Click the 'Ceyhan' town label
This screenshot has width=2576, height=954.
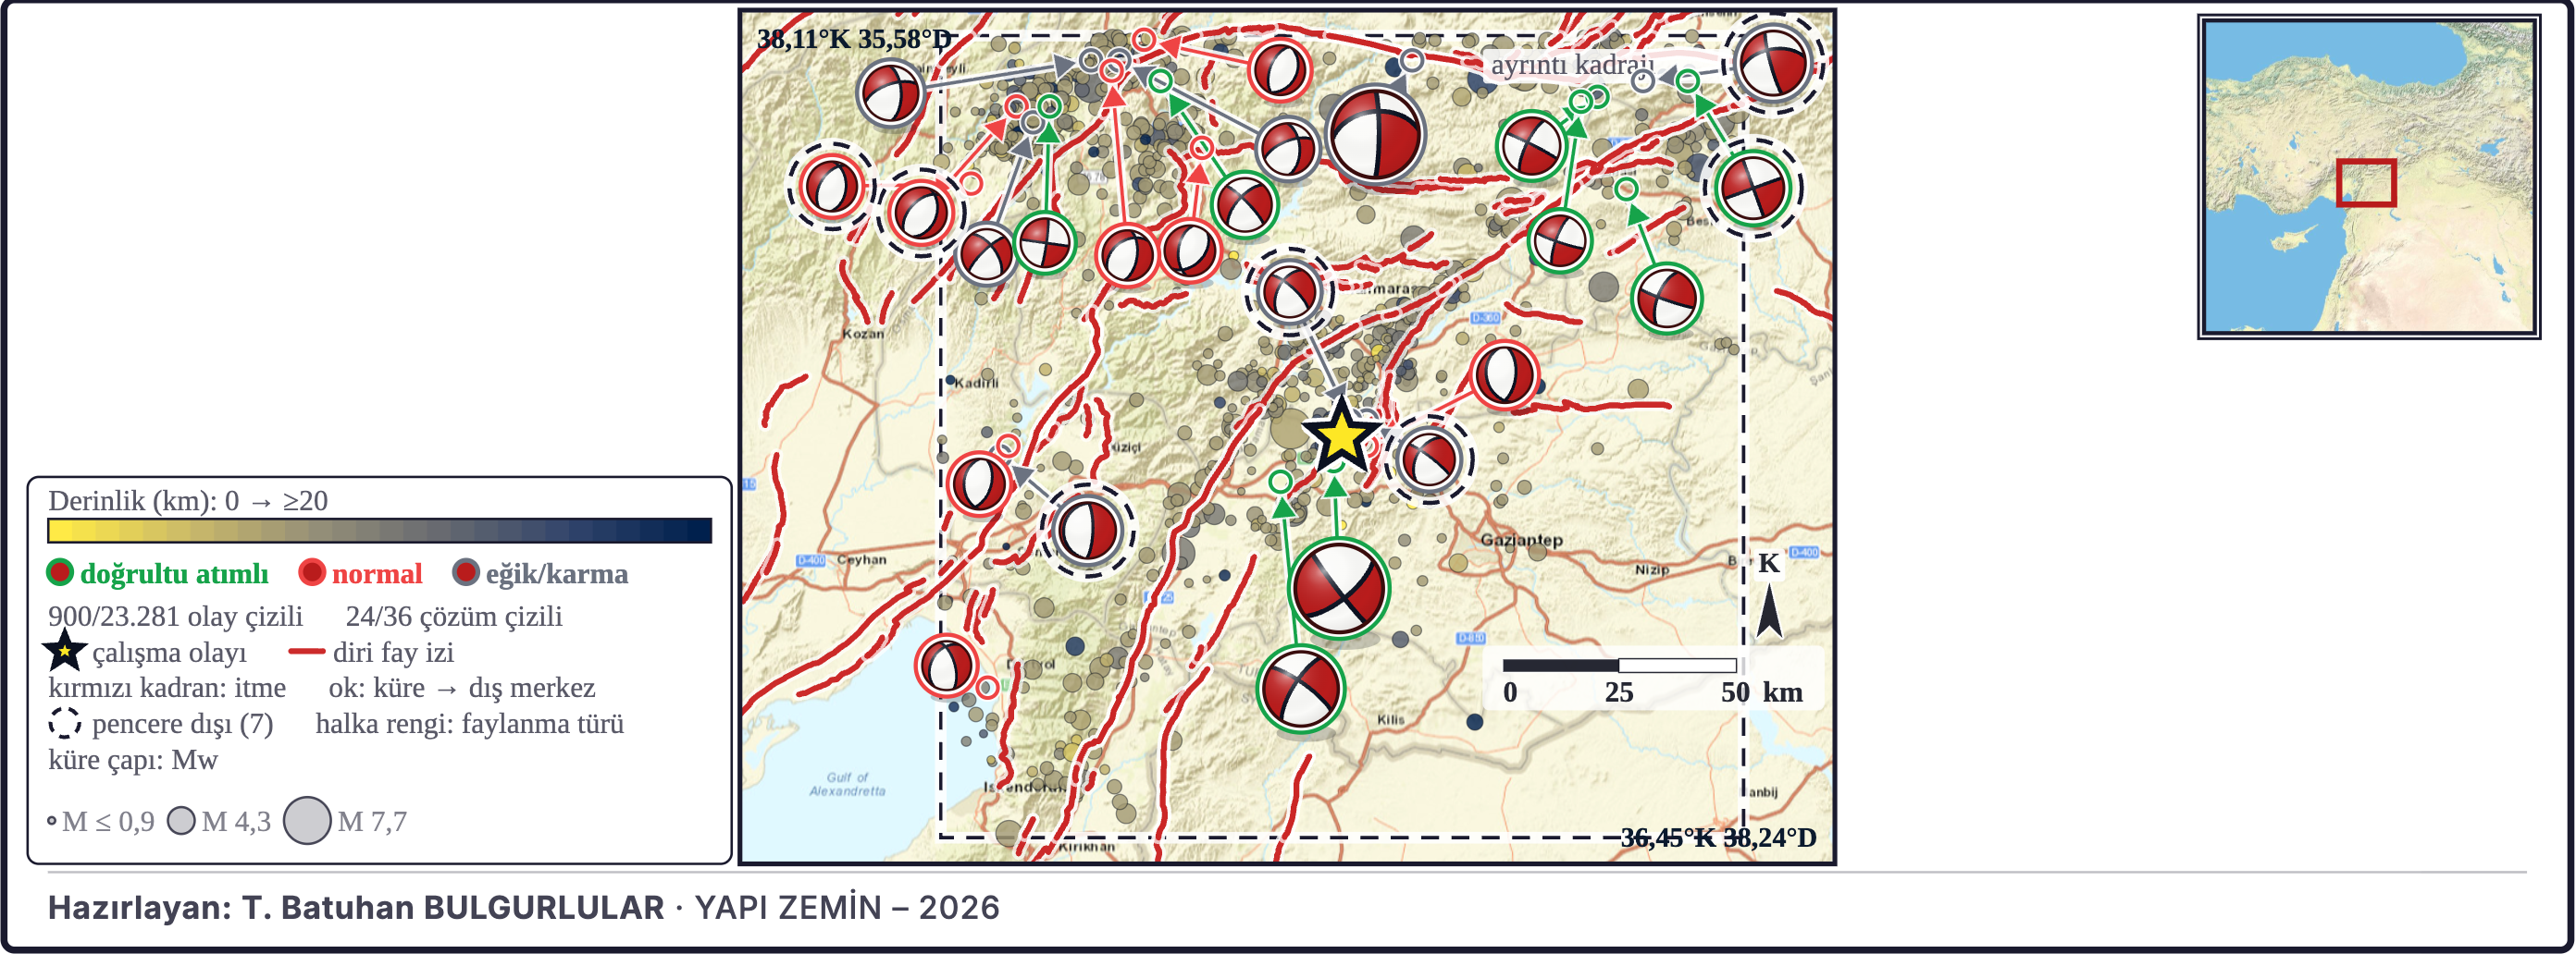[x=861, y=559]
